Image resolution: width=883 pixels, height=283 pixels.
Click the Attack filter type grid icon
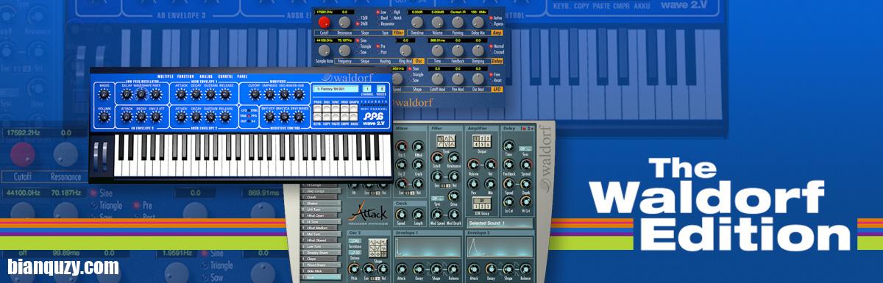pyautogui.click(x=446, y=141)
